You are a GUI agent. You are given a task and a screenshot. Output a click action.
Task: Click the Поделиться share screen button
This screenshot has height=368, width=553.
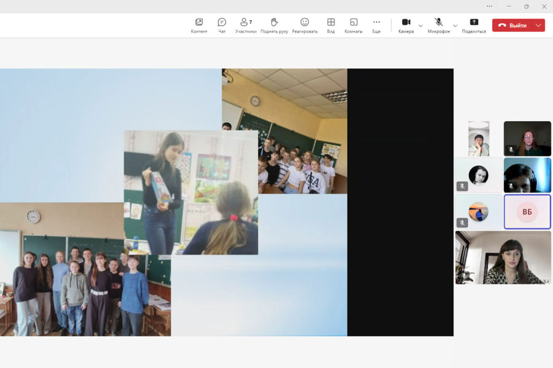pyautogui.click(x=474, y=25)
